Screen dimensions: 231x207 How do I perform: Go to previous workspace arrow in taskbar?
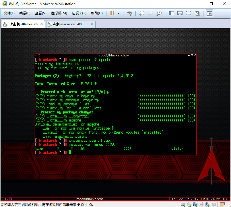click(3, 199)
